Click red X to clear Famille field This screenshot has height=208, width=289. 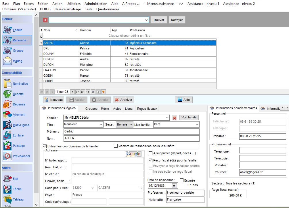tap(174, 118)
